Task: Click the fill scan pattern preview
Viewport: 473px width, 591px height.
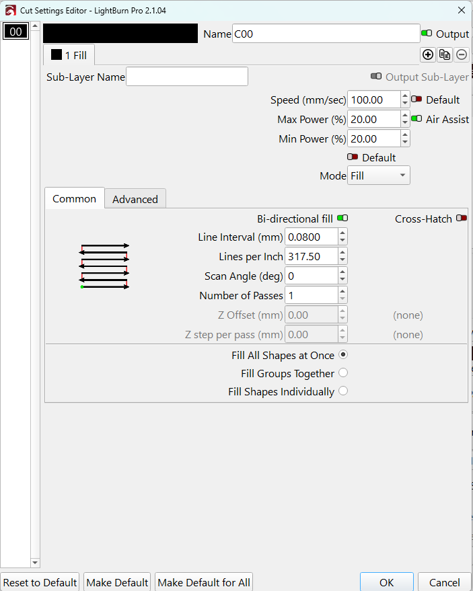Action: tap(104, 266)
